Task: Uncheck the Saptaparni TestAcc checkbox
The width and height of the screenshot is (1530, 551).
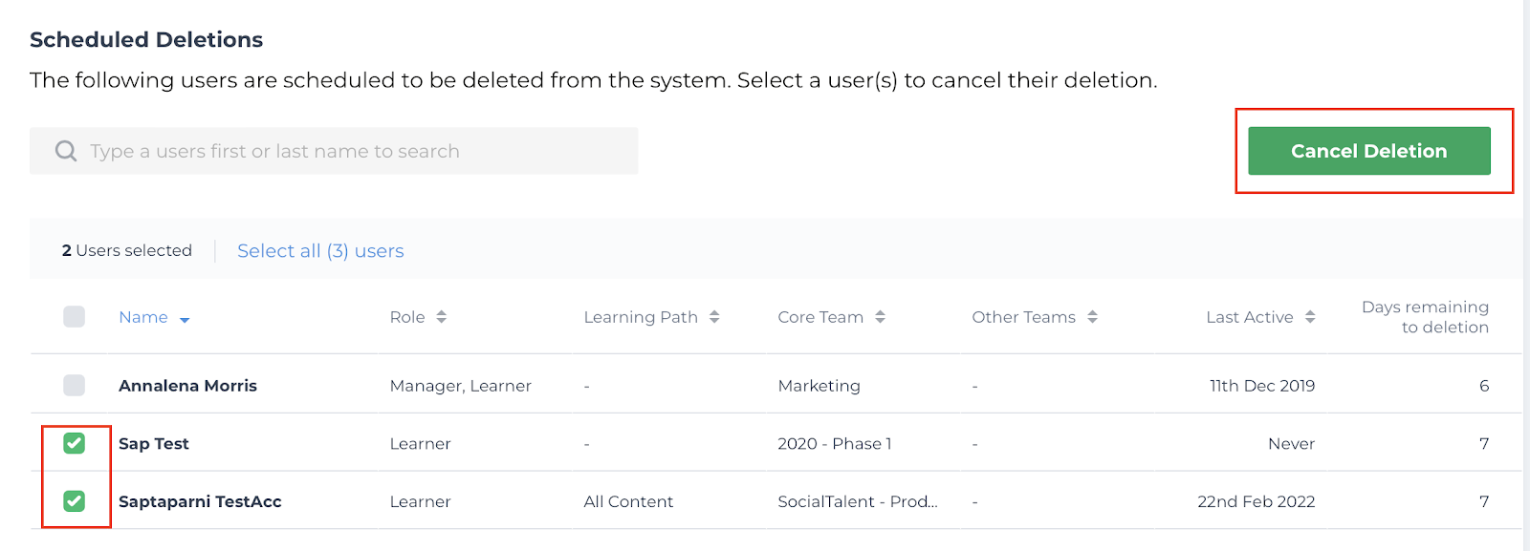Action: tap(74, 500)
